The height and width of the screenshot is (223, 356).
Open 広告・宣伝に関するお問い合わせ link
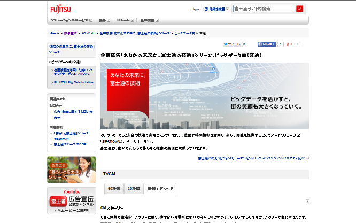73,114
